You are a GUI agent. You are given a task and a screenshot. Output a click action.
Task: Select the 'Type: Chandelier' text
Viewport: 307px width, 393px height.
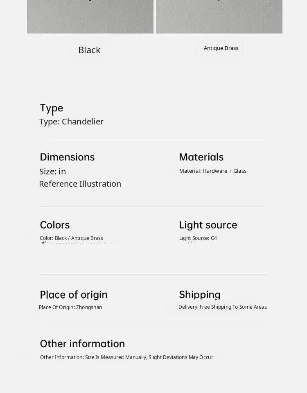tap(71, 122)
